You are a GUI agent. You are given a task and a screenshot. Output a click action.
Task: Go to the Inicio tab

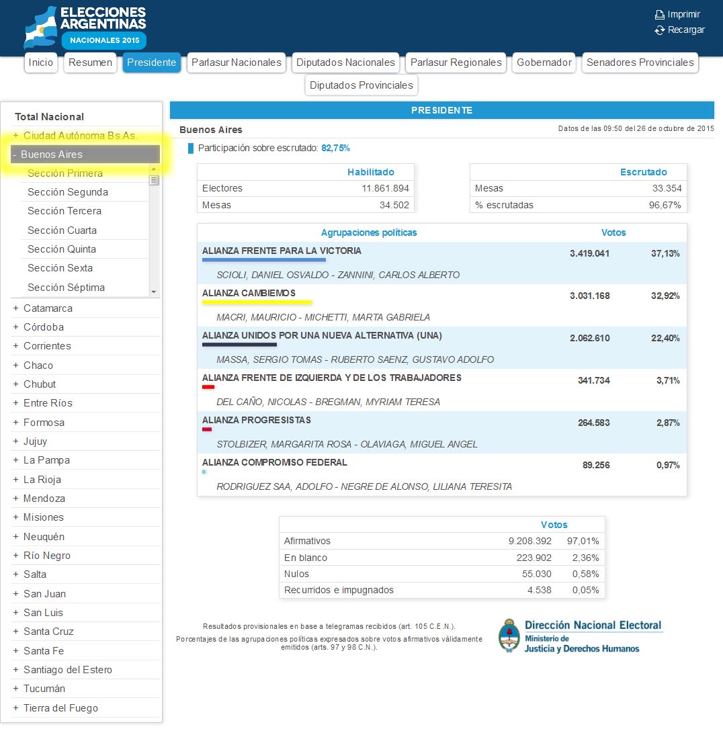coord(41,62)
